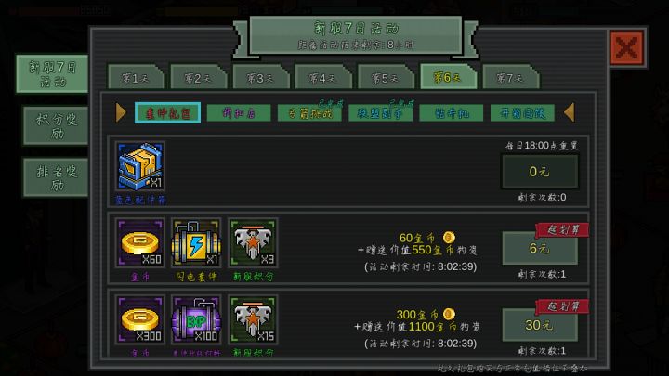
Task: Tap the X300 gold coin icon
Action: click(140, 319)
